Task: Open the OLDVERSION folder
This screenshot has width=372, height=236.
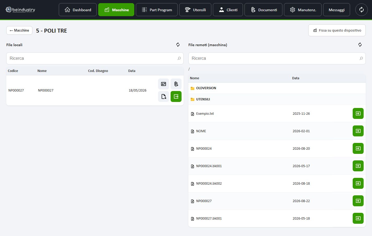Action: point(206,88)
